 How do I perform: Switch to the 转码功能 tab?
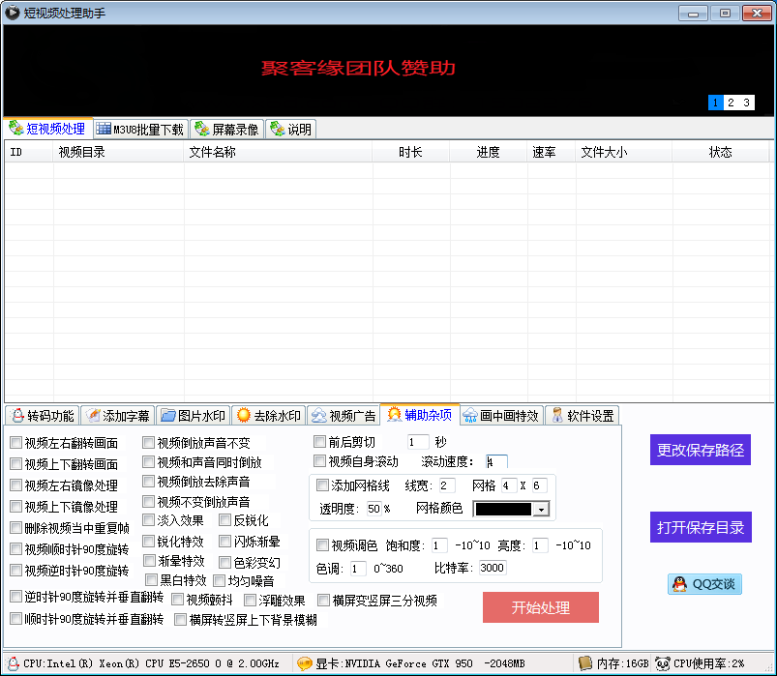click(43, 416)
